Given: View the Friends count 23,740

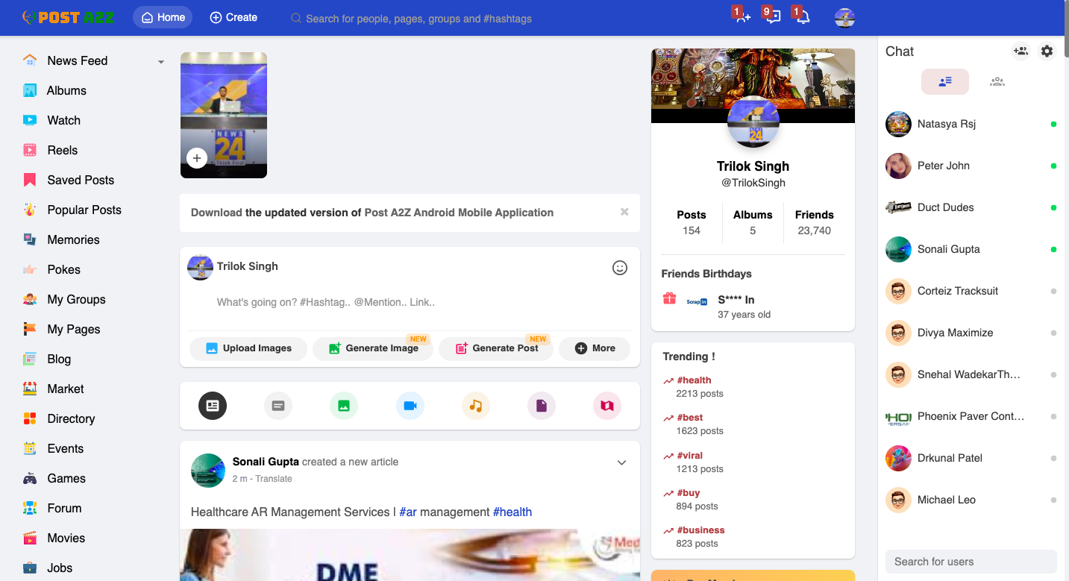Looking at the screenshot, I should 815,222.
